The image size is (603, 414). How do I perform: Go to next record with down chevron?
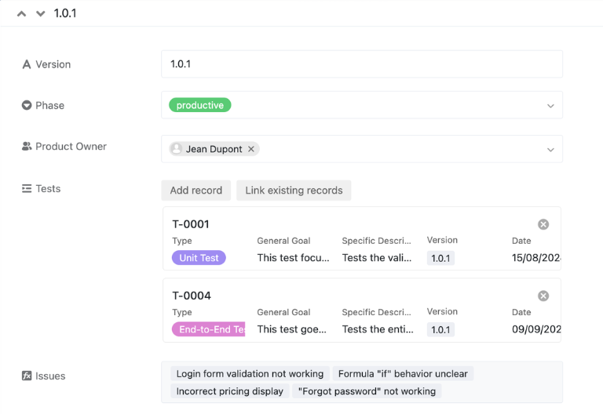click(41, 13)
